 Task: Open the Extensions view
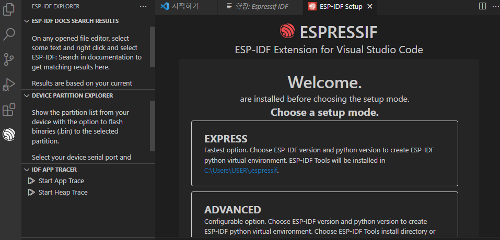coord(8,110)
